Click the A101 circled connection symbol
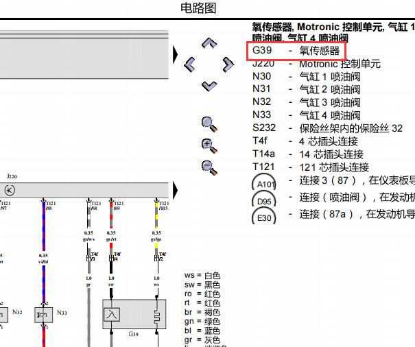 pyautogui.click(x=263, y=184)
